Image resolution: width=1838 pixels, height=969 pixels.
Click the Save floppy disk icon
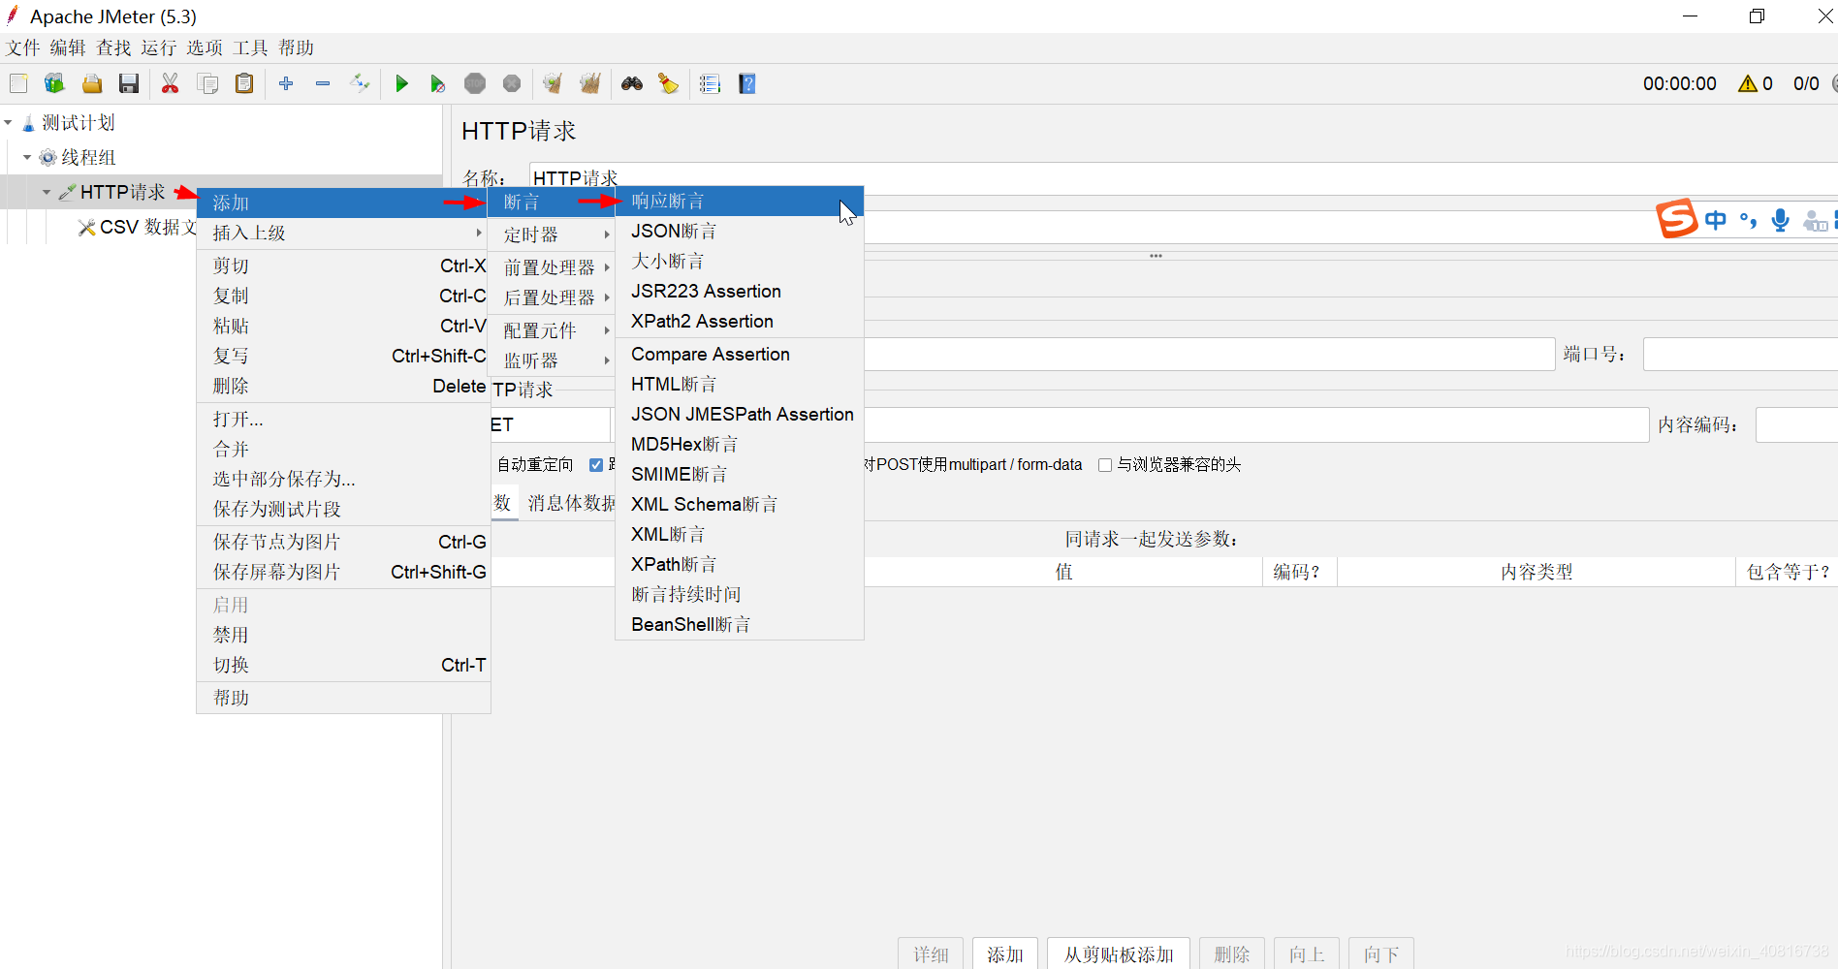point(129,83)
